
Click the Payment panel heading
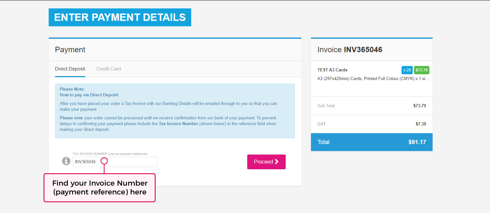pos(70,50)
